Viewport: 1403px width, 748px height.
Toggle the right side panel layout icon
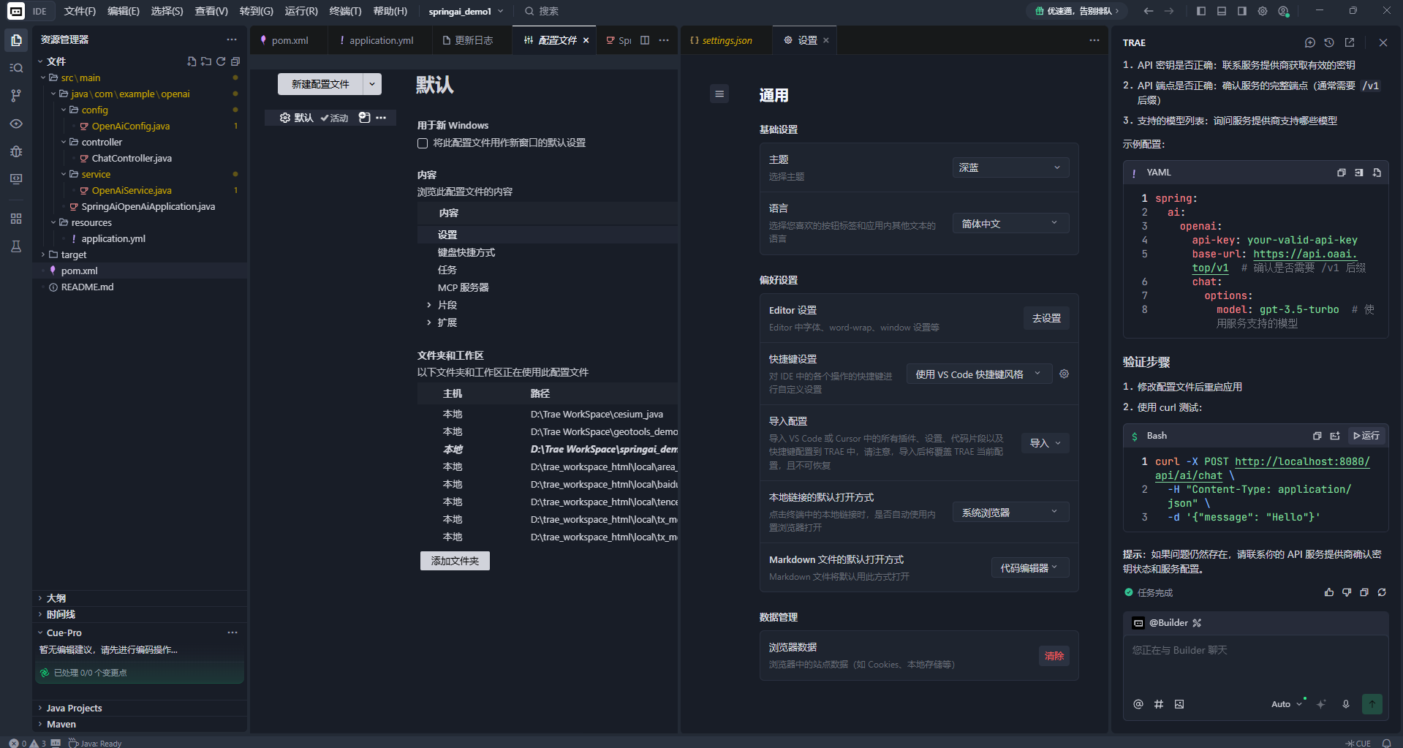click(1242, 11)
